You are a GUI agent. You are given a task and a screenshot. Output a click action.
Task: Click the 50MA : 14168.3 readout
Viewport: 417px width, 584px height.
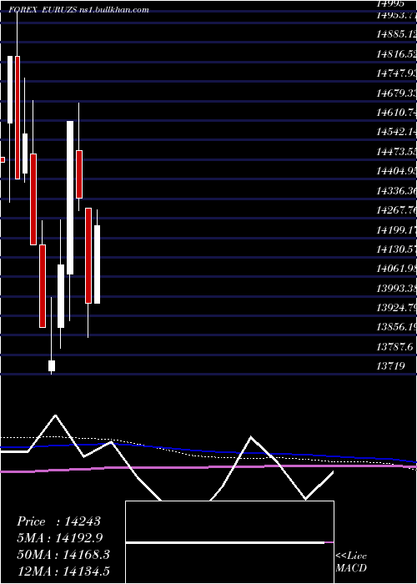[x=63, y=555]
